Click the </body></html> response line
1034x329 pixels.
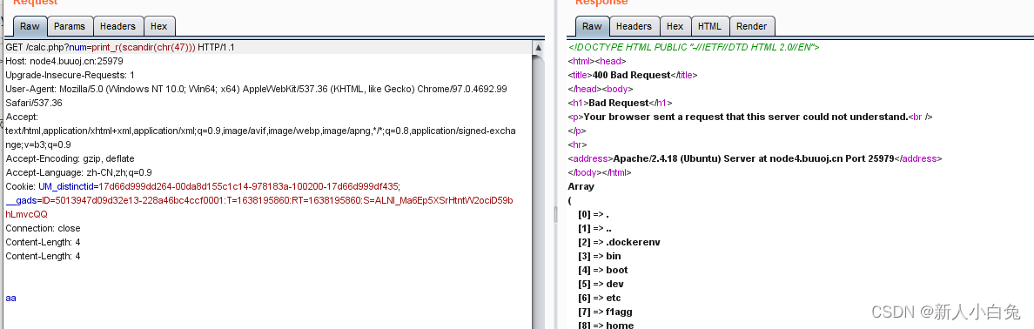coord(600,172)
